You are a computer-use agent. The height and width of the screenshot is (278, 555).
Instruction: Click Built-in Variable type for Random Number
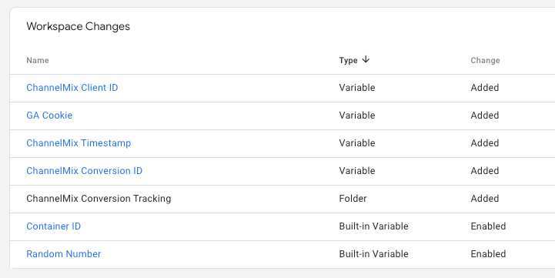coord(373,254)
